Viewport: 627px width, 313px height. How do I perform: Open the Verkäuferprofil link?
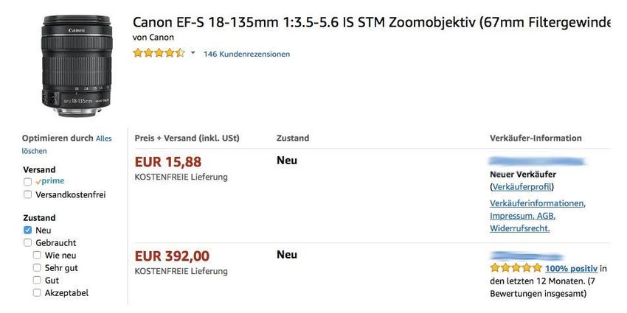point(522,187)
